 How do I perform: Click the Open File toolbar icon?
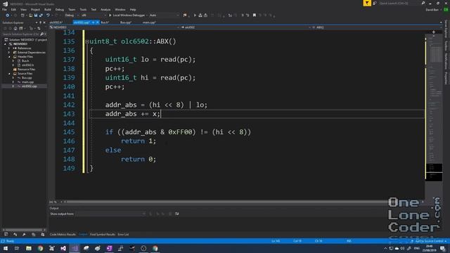click(x=30, y=15)
